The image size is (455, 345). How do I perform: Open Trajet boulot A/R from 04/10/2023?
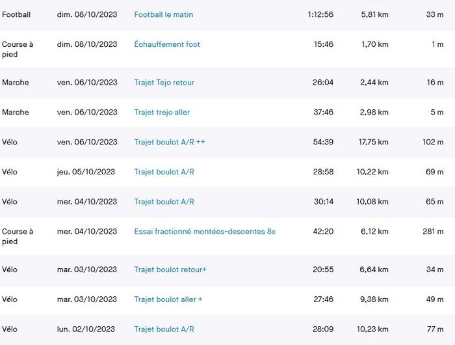[x=164, y=202]
